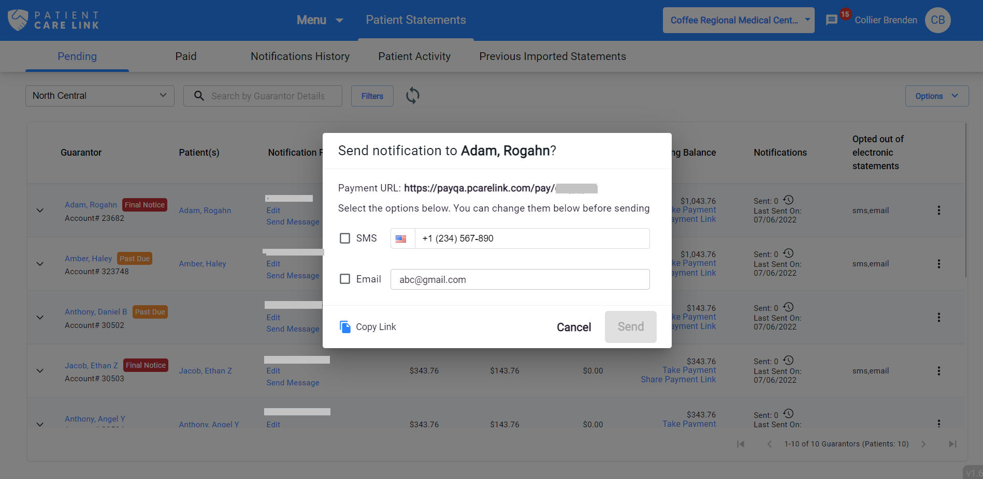Expand the Jacob, Ethan Z guarantor row
This screenshot has height=479, width=983.
coord(40,371)
